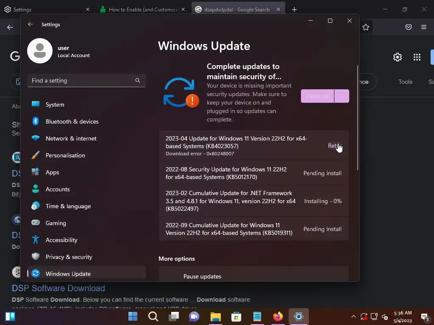
Task: Bookmark this page with the star icon
Action: pyautogui.click(x=366, y=27)
